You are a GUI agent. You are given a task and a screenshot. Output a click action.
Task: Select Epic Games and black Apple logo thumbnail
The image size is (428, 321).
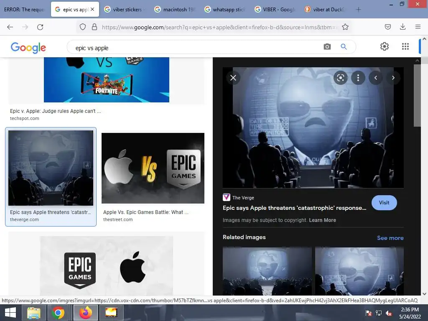[107, 266]
